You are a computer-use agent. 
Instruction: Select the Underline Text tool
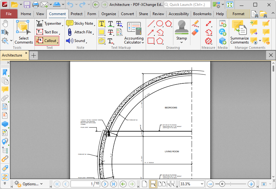click(110, 23)
